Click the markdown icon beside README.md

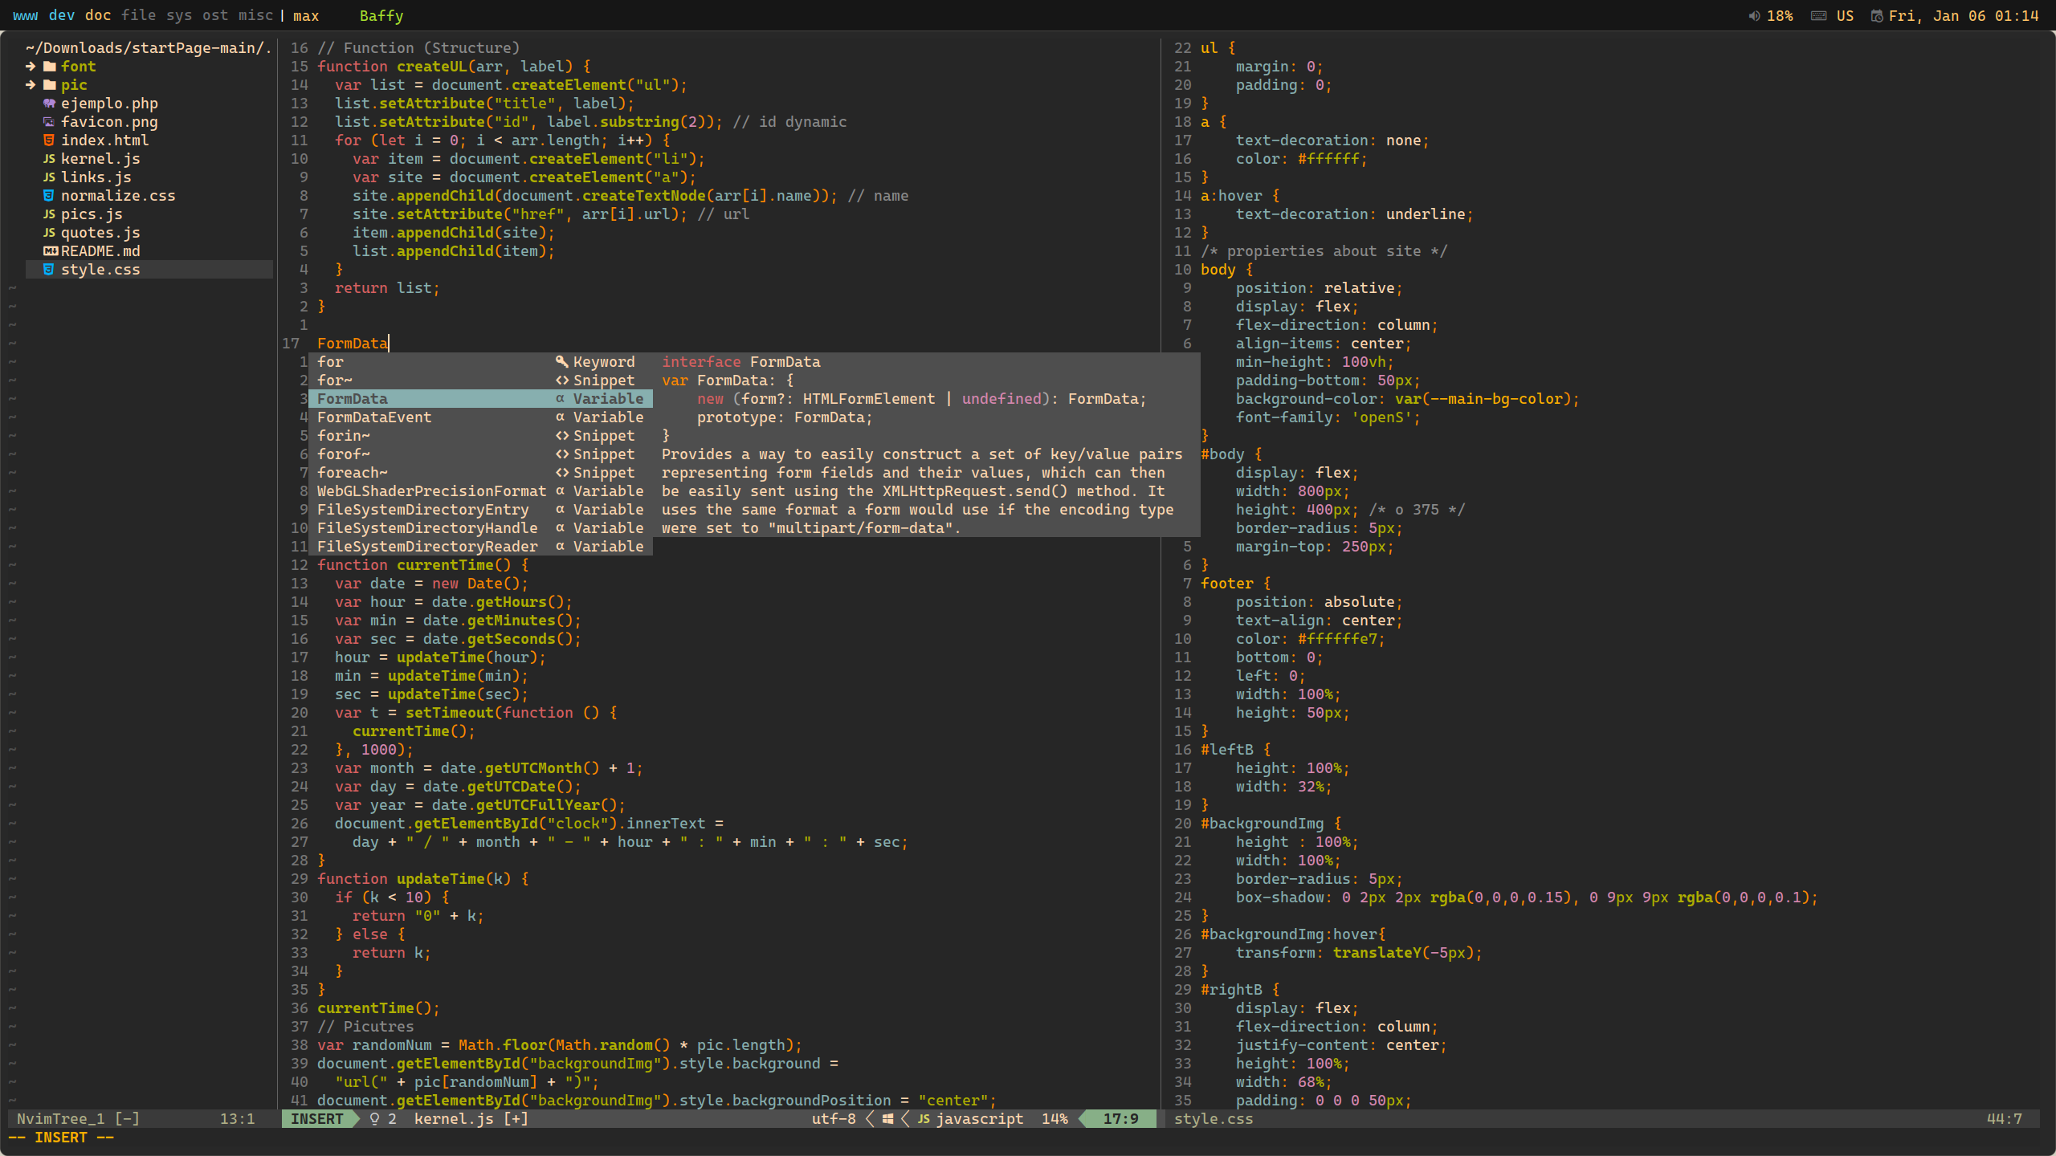(51, 251)
